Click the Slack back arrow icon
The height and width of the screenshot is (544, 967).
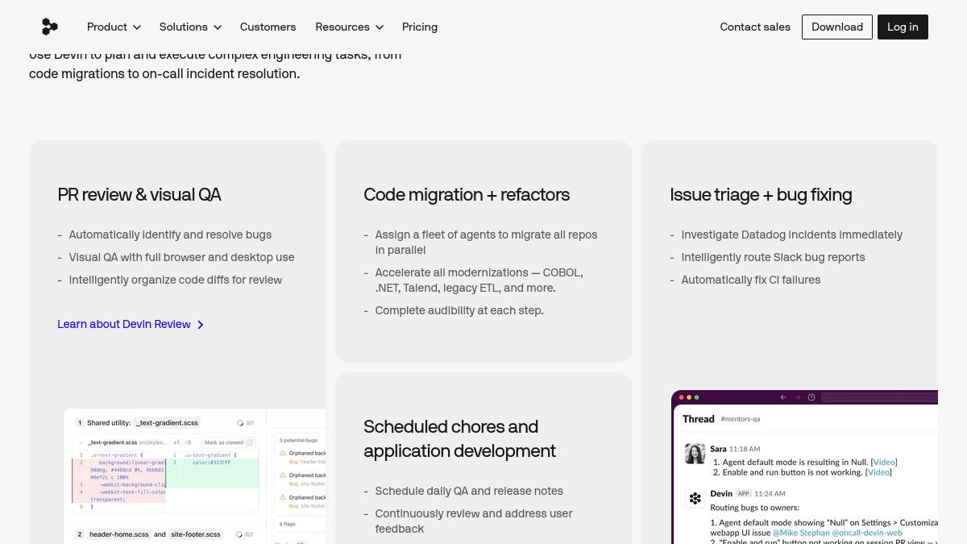tap(782, 397)
